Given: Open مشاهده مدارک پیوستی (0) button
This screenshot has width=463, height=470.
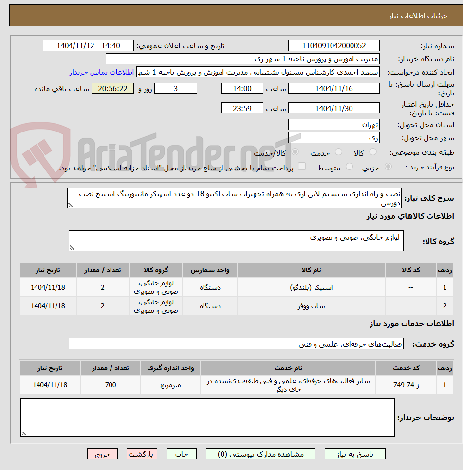Looking at the screenshot, I should [260, 454].
